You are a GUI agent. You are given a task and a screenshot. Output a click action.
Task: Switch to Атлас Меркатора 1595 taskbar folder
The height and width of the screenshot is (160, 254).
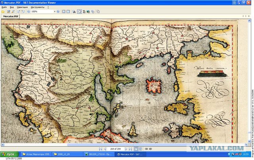pos(36,154)
